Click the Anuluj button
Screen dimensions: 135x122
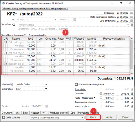pos(109,117)
